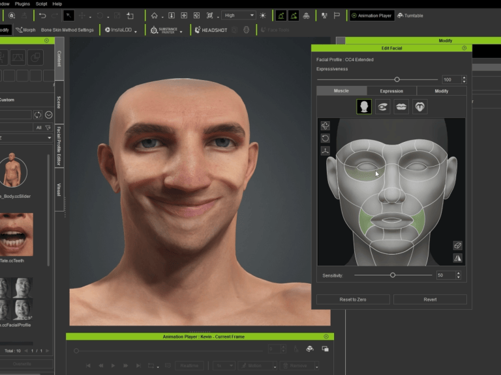Toggle the first green bone edit button
The height and width of the screenshot is (375, 501).
click(x=281, y=16)
